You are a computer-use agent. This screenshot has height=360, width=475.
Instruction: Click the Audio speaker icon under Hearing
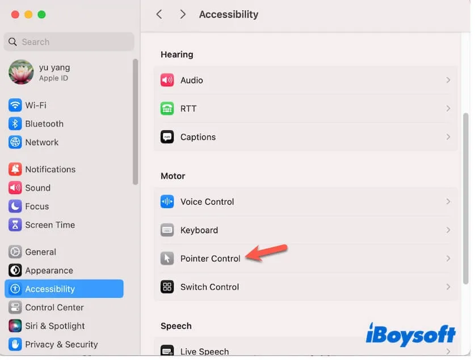pyautogui.click(x=167, y=80)
